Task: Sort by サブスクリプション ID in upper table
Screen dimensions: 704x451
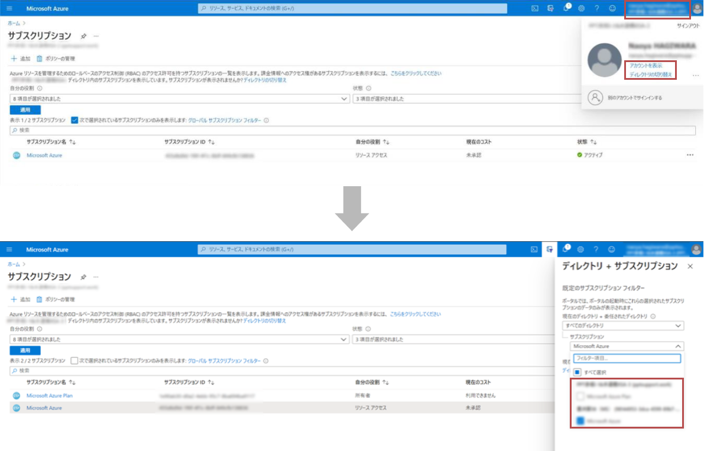Action: pos(189,142)
